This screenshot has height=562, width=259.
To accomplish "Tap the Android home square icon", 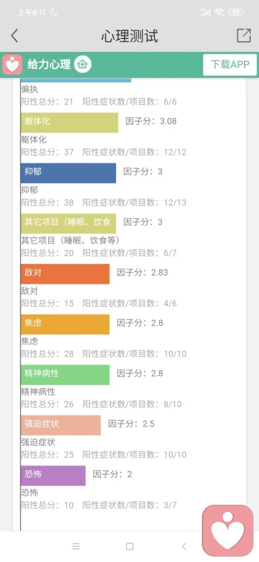I will pyautogui.click(x=130, y=546).
